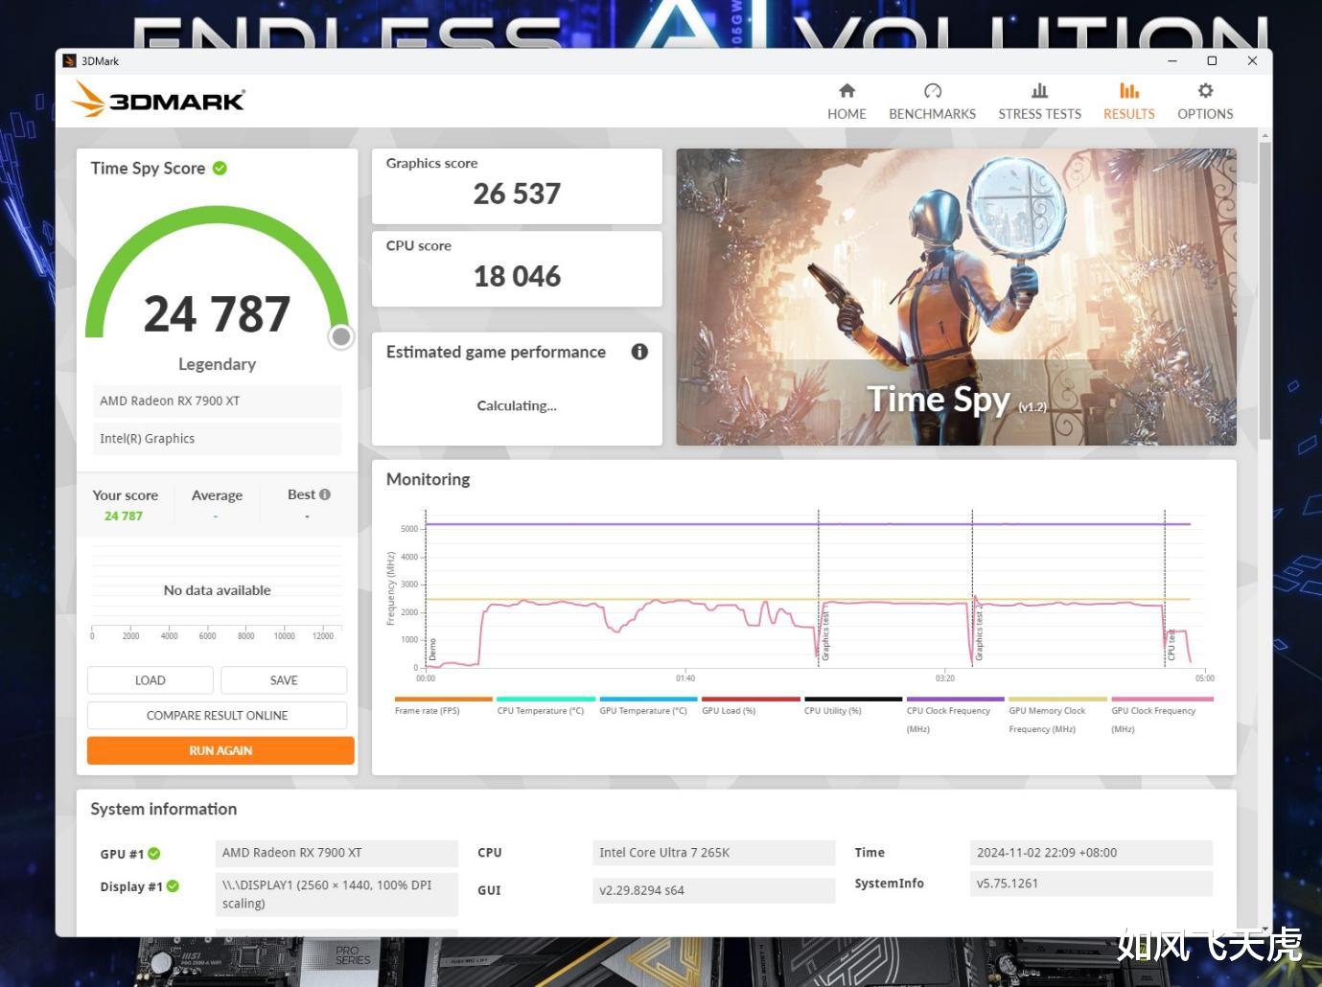This screenshot has width=1322, height=987.
Task: Click the Results chart icon
Action: pyautogui.click(x=1129, y=91)
